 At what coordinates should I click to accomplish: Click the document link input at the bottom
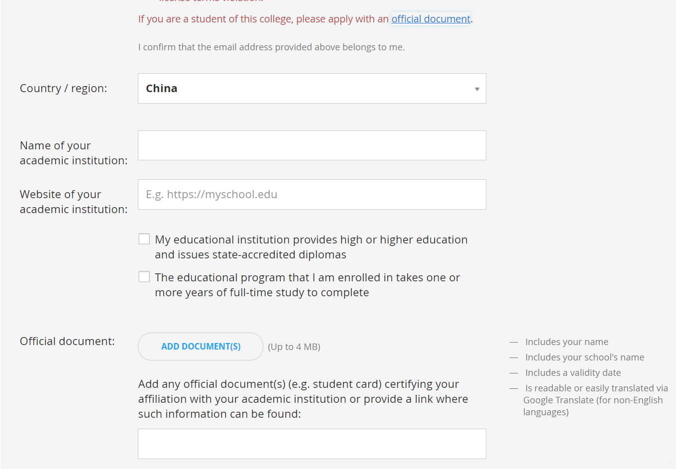coord(312,443)
